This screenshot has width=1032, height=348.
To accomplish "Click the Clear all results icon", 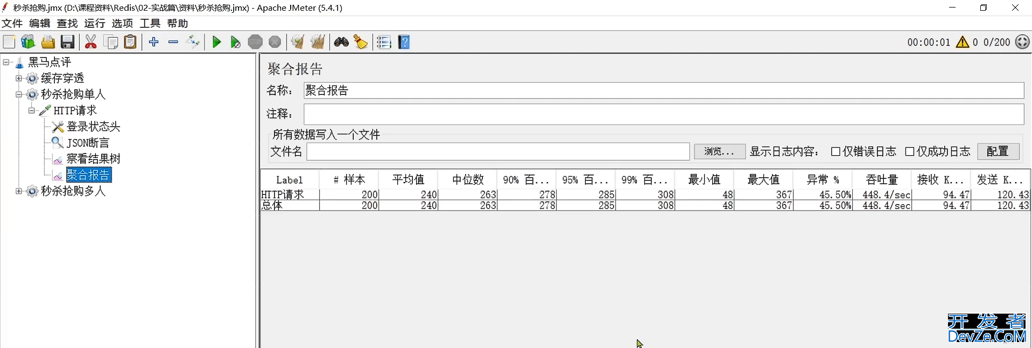I will tap(318, 42).
